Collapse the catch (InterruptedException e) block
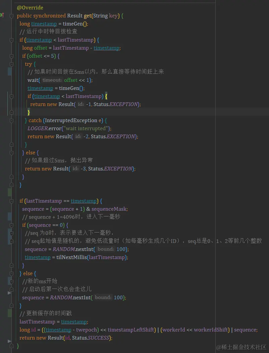The image size is (269, 353). [11, 120]
